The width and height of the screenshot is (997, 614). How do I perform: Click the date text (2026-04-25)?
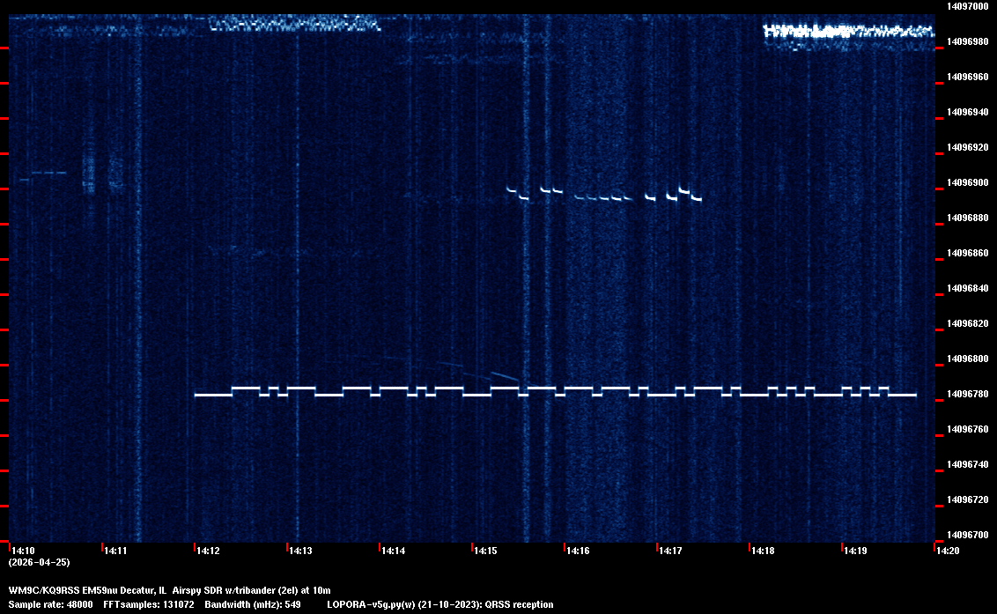click(39, 562)
